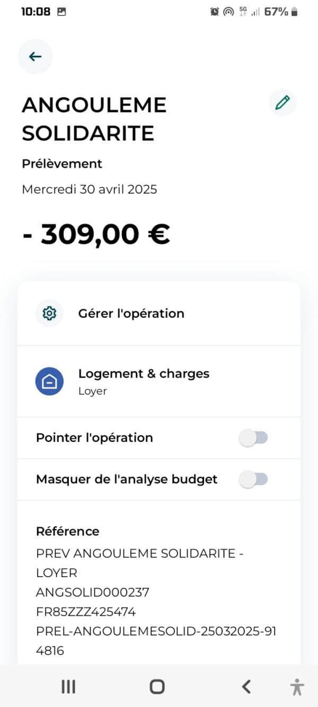Tap the back arrow button

(35, 57)
